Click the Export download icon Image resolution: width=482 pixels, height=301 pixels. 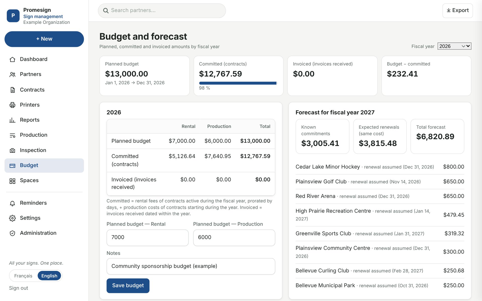[x=449, y=10]
